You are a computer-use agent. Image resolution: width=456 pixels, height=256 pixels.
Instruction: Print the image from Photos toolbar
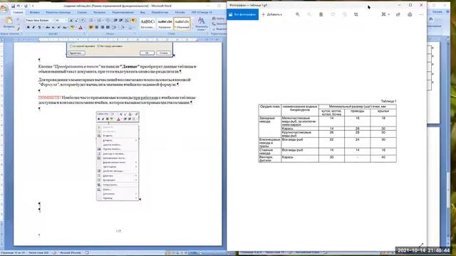tap(410, 14)
